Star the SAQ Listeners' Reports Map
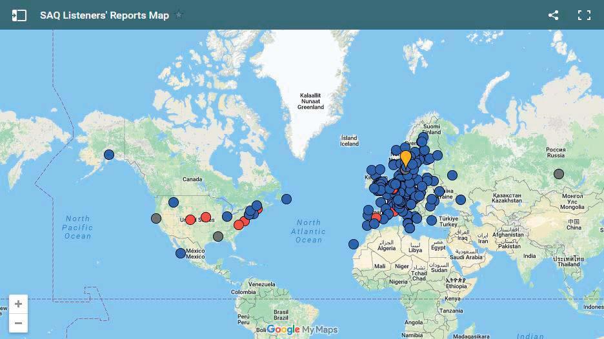 point(179,15)
